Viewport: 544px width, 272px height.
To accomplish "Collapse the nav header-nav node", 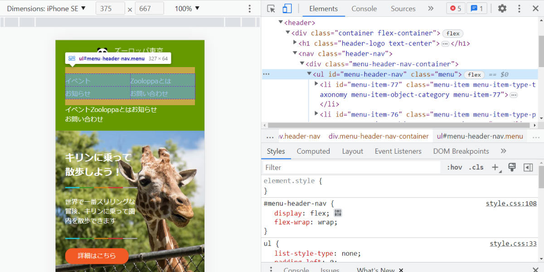I will (x=295, y=53).
